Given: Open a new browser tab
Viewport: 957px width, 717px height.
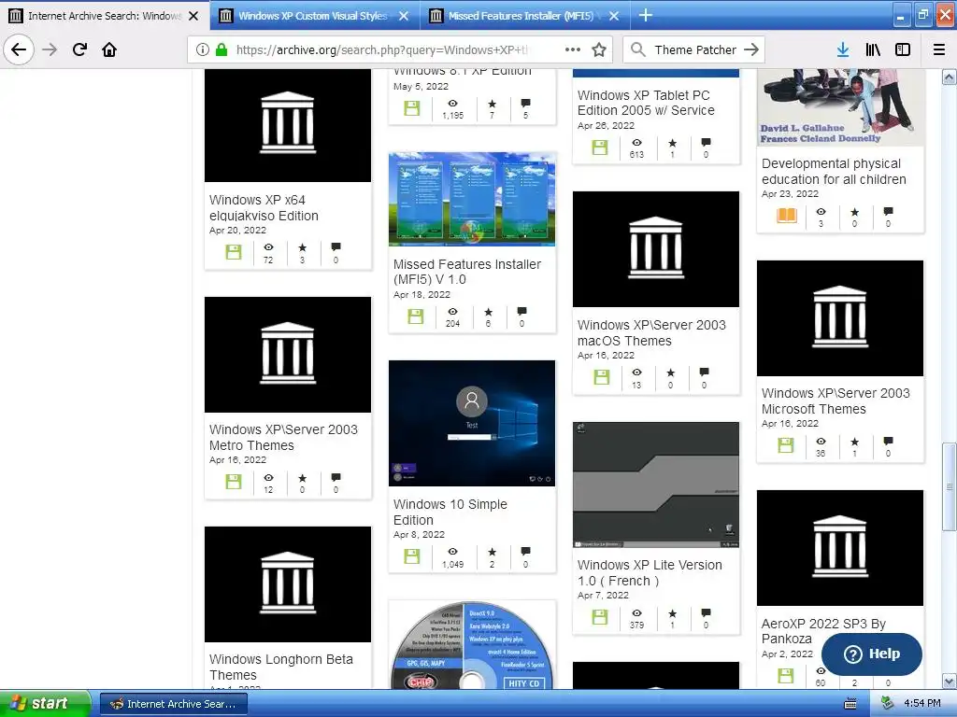Looking at the screenshot, I should point(645,15).
